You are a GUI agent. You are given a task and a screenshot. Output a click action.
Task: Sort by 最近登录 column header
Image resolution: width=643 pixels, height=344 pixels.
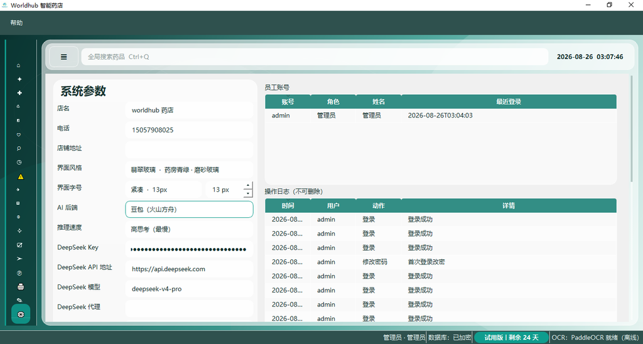(x=509, y=102)
